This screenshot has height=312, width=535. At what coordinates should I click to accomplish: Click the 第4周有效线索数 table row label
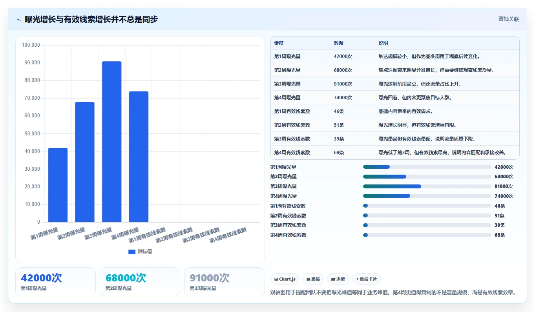(292, 153)
